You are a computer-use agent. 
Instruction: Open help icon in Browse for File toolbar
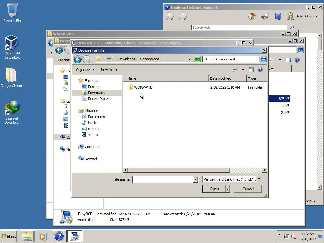[260, 70]
